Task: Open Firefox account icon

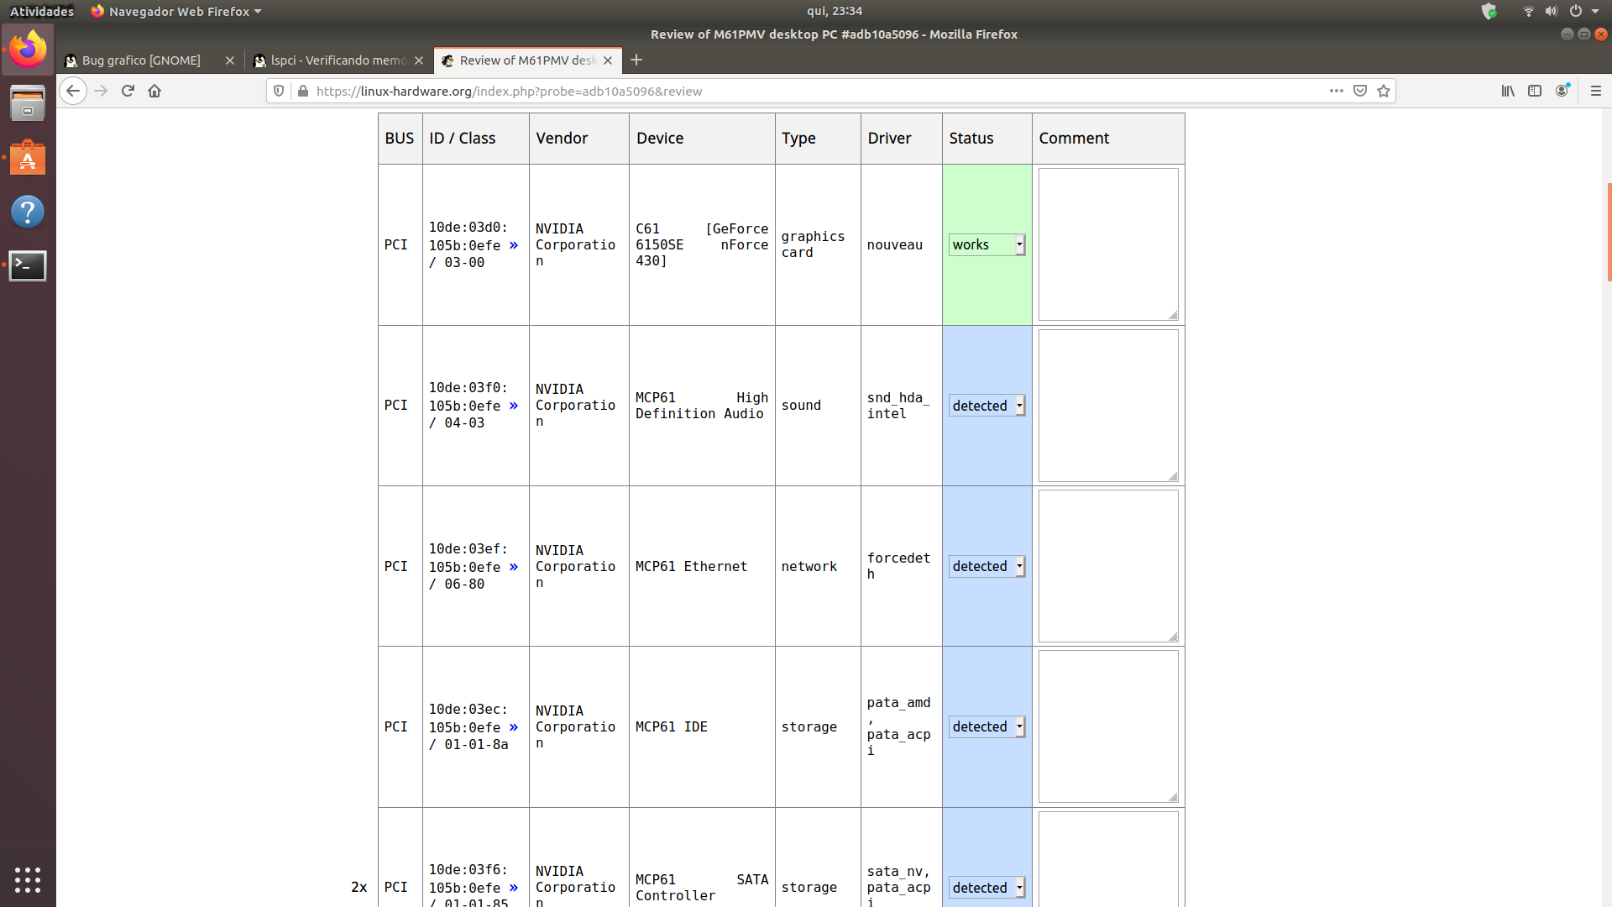Action: pos(1562,91)
